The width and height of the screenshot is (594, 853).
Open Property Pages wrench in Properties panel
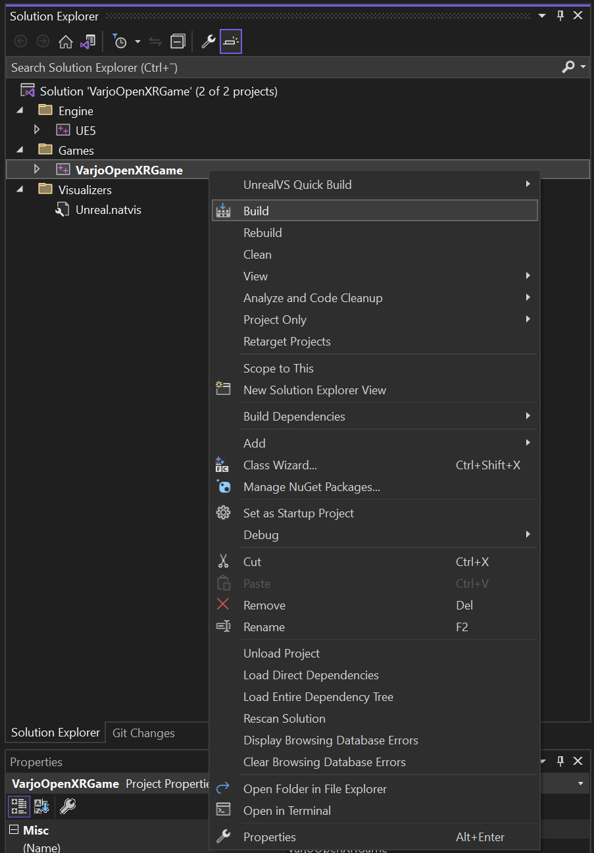pos(68,806)
